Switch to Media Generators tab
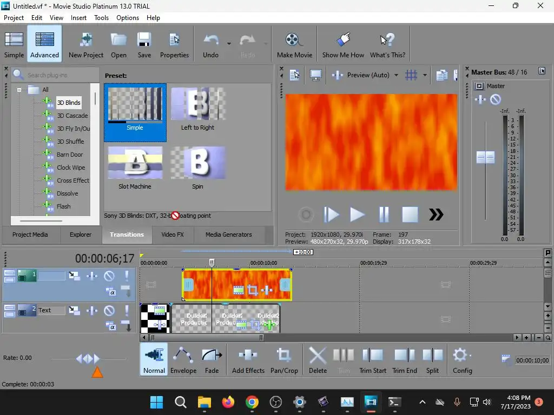 click(x=229, y=235)
